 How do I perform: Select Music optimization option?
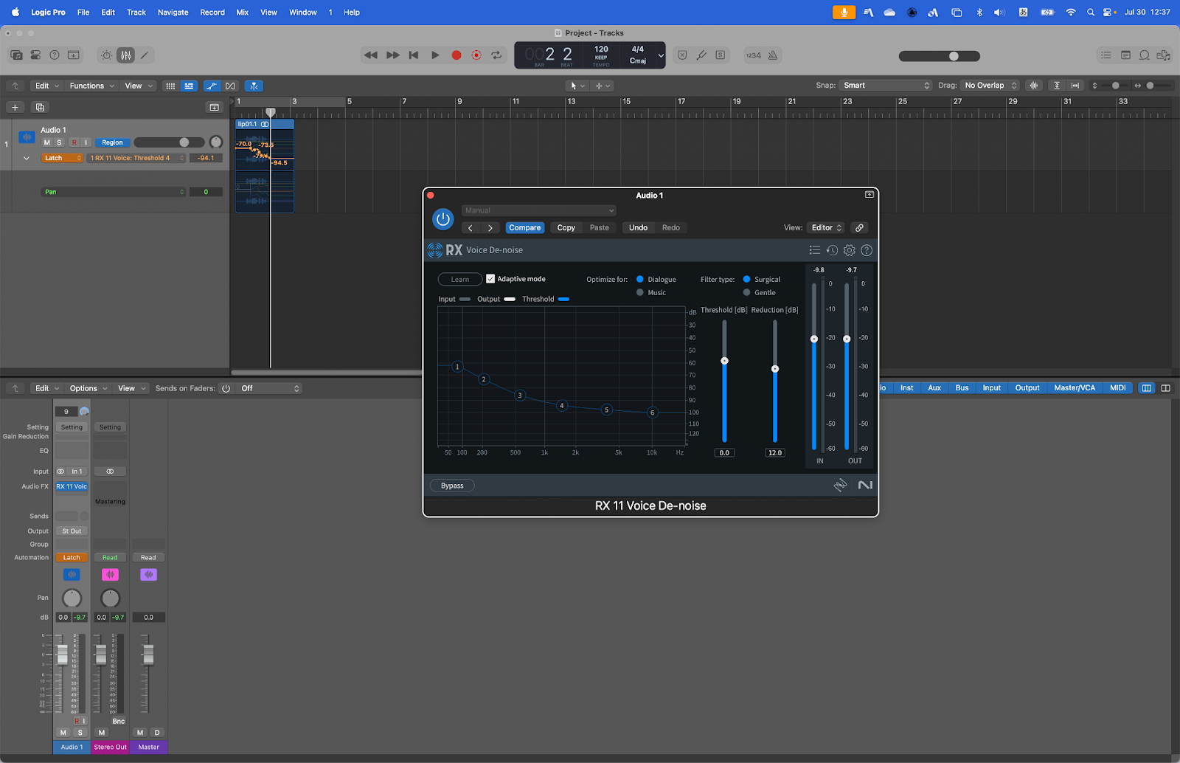pos(640,293)
